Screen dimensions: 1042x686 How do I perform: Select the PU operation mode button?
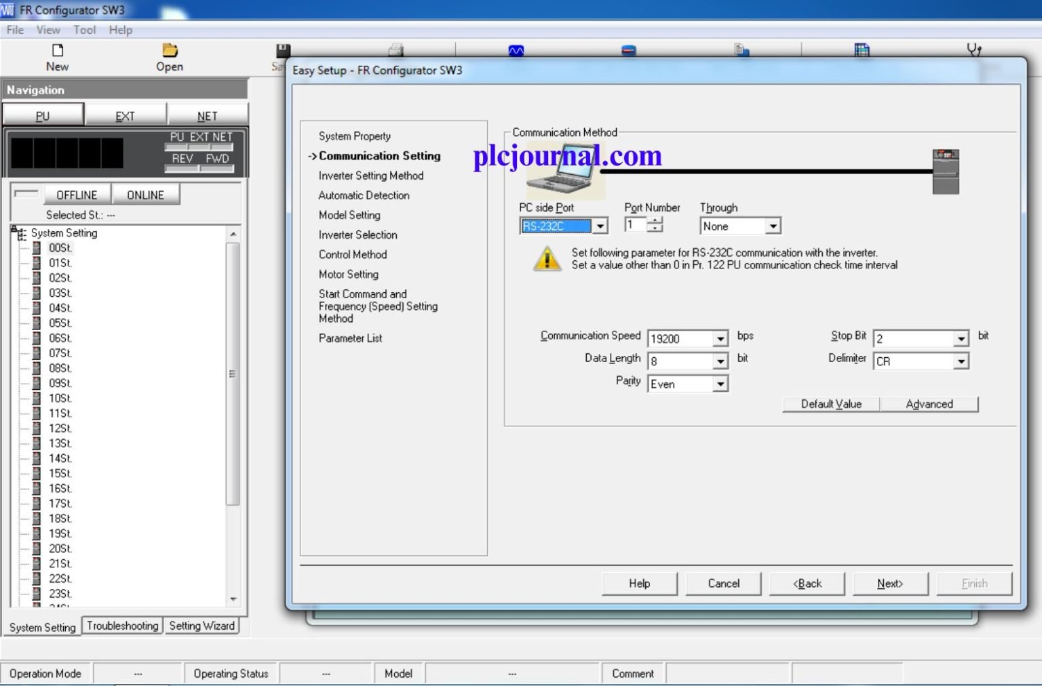(43, 115)
